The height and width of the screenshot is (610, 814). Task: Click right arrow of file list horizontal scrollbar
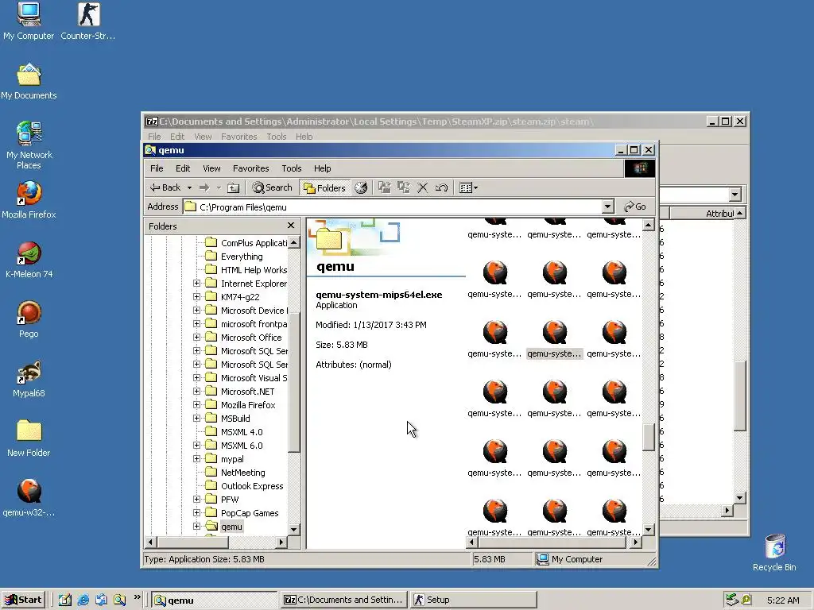pyautogui.click(x=636, y=542)
